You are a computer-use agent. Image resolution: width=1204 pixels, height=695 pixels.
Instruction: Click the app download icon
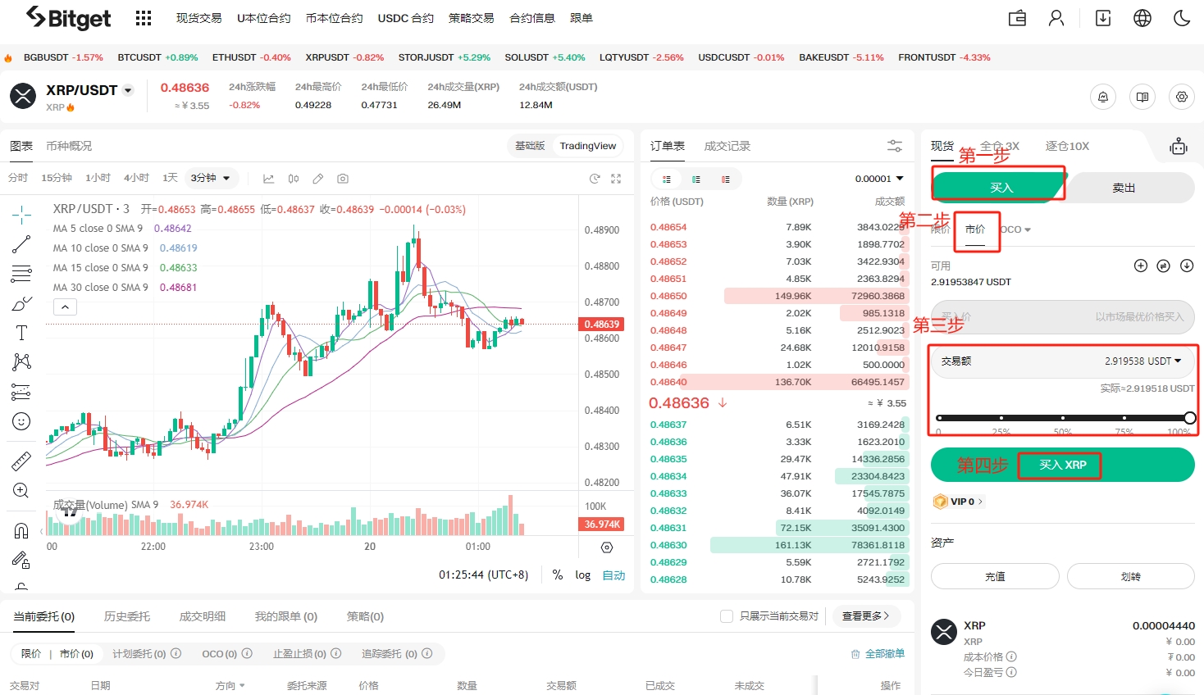point(1103,18)
